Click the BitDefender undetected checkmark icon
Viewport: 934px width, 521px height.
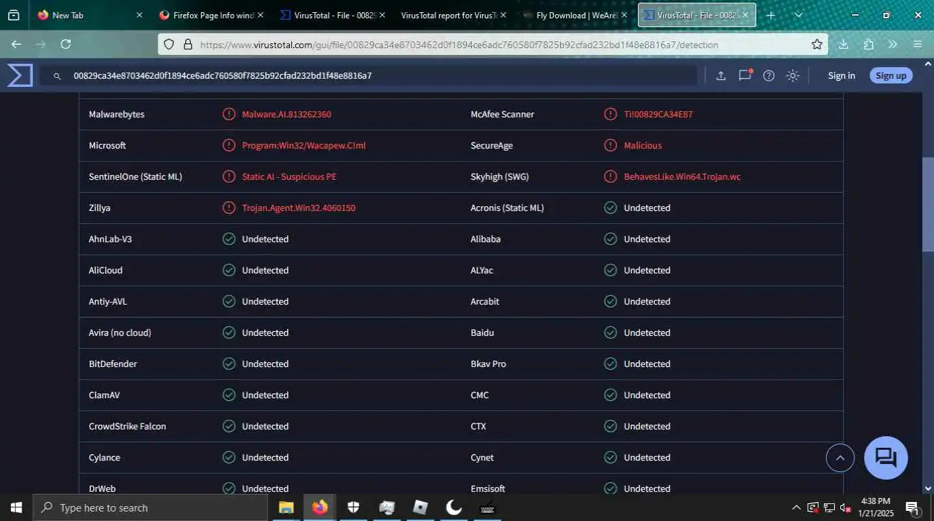[229, 364]
